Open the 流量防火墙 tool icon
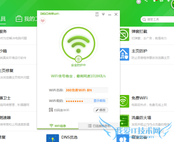Viewport: 174px width, 142px height. point(124,121)
